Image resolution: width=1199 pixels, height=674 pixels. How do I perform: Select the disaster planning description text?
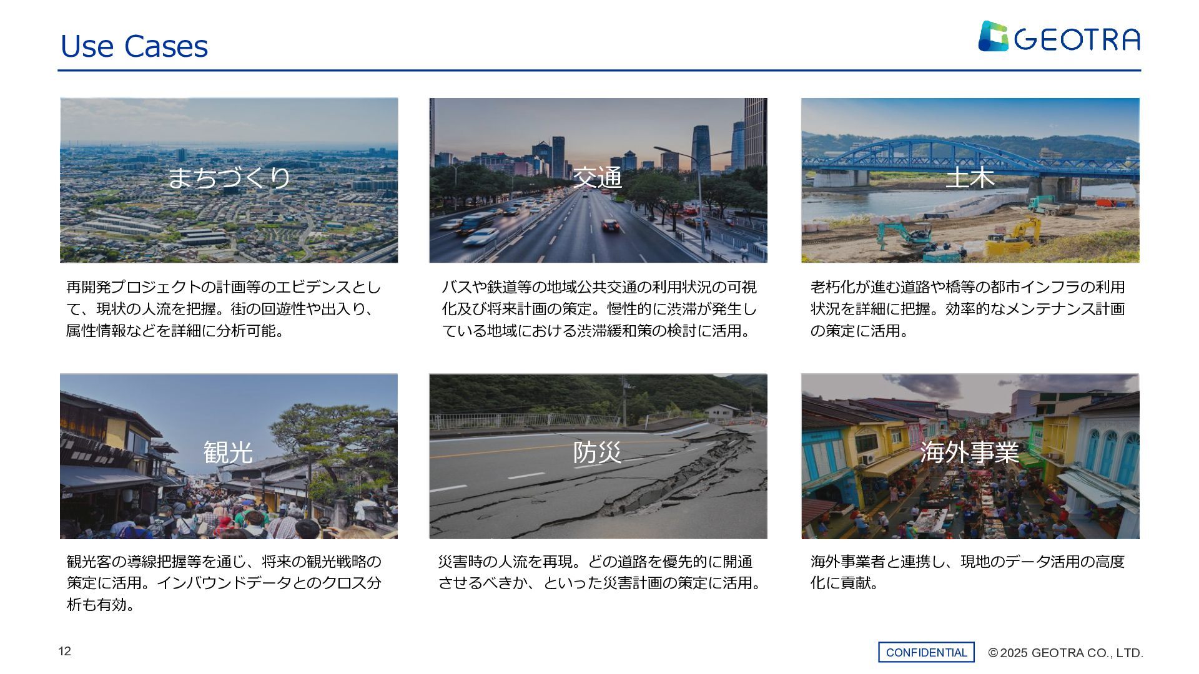(x=598, y=572)
